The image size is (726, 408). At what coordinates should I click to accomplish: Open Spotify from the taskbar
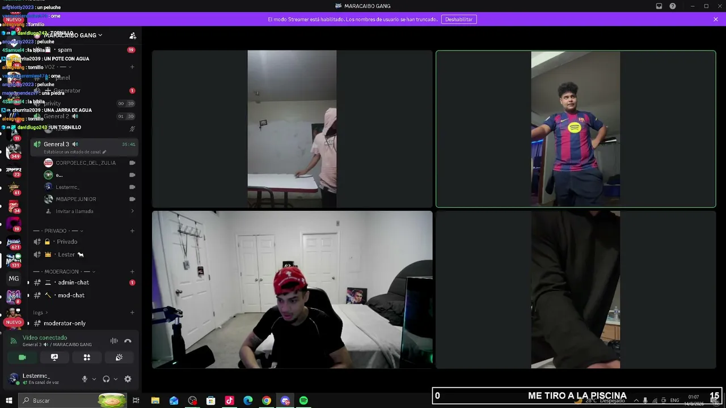click(x=303, y=401)
